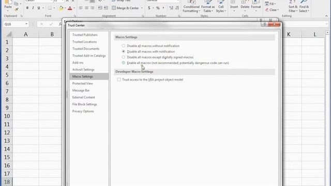Click the Decrease Indent icon
This screenshot has height=186, width=331.
pyautogui.click(x=100, y=8)
